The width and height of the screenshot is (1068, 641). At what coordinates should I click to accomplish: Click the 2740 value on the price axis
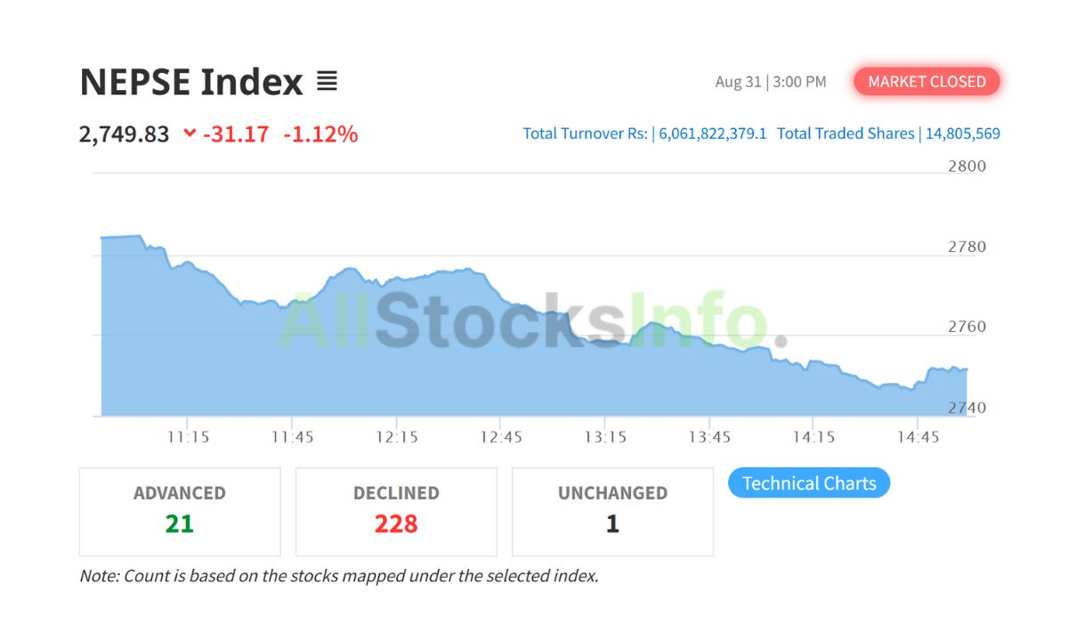coord(968,407)
